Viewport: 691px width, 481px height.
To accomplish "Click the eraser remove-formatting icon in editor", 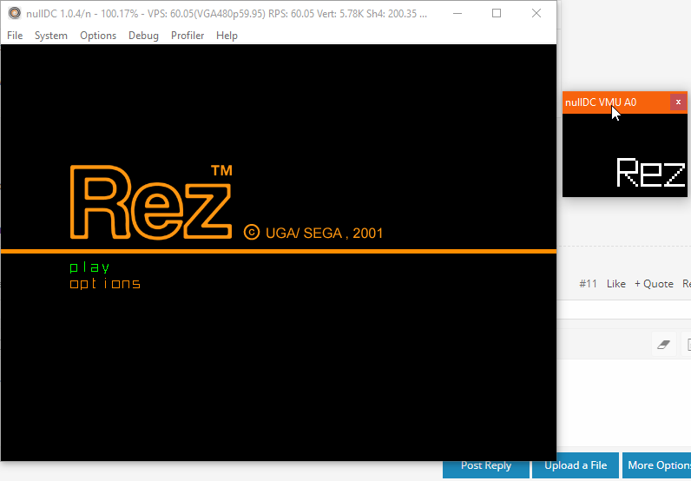I will point(664,345).
